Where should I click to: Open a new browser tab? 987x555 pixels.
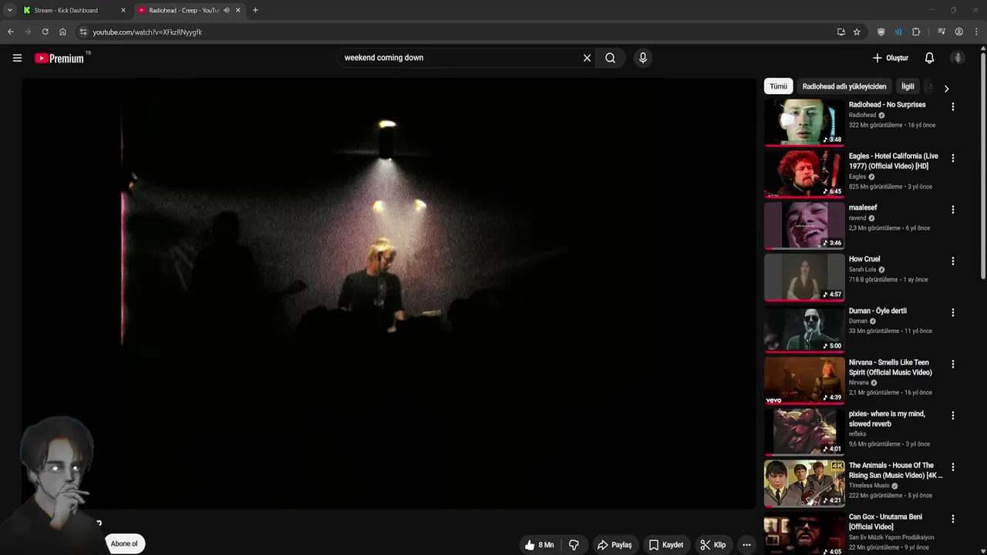[255, 10]
